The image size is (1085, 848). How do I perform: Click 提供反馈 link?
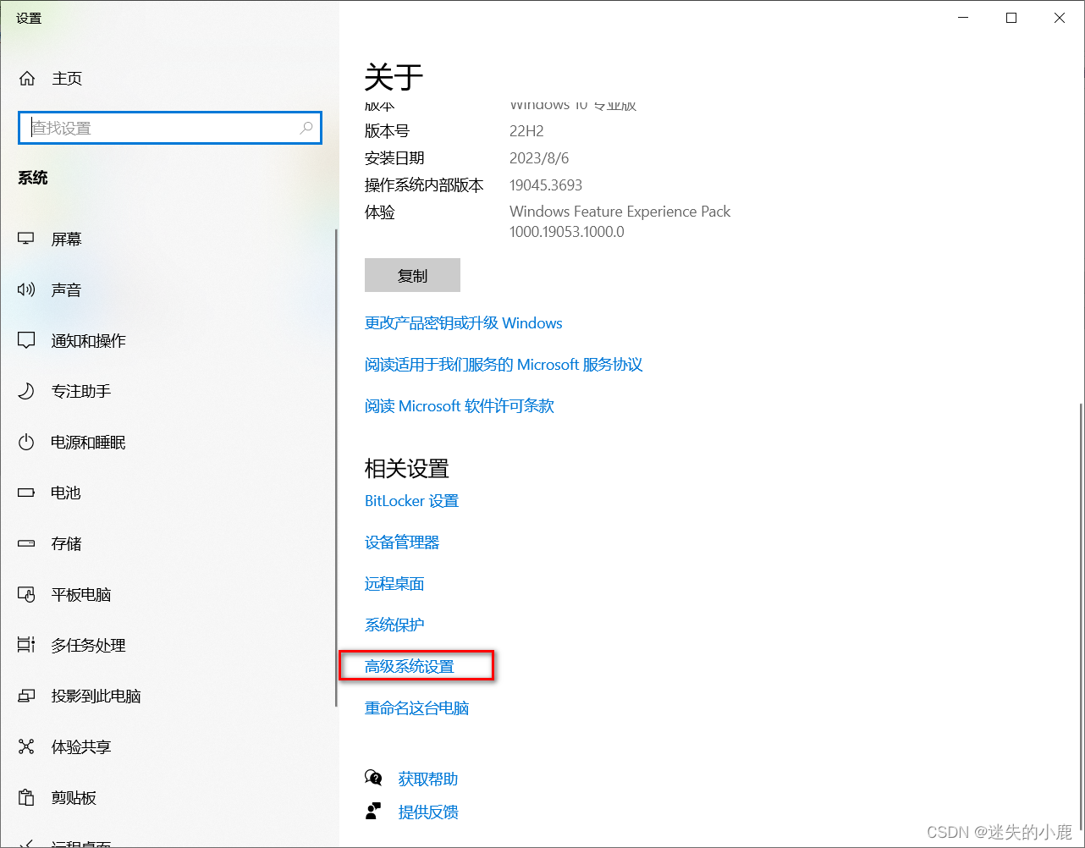pos(428,812)
